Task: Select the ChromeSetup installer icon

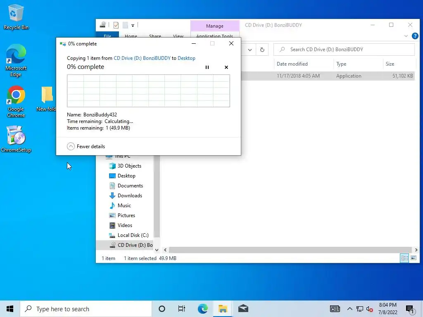Action: [16, 139]
